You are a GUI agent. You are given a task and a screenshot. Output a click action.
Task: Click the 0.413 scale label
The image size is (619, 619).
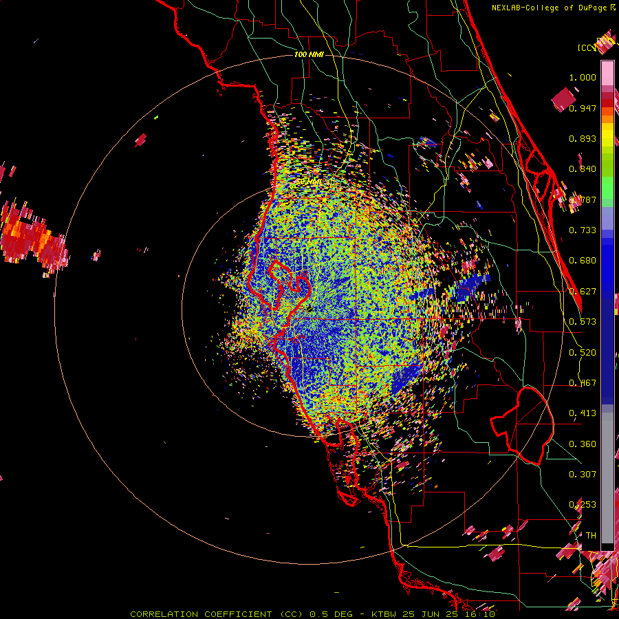[583, 413]
